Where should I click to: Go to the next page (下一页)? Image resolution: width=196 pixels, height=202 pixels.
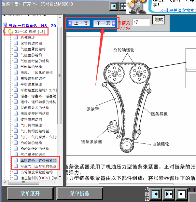(105, 23)
